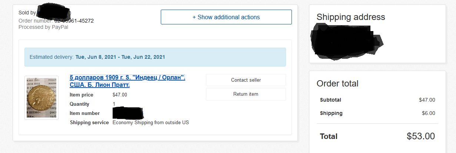Expand the Show additional actions button

(x=226, y=17)
